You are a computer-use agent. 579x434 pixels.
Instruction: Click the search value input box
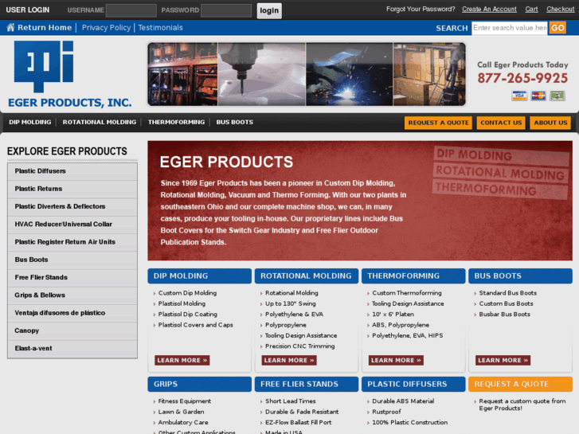[x=510, y=28]
